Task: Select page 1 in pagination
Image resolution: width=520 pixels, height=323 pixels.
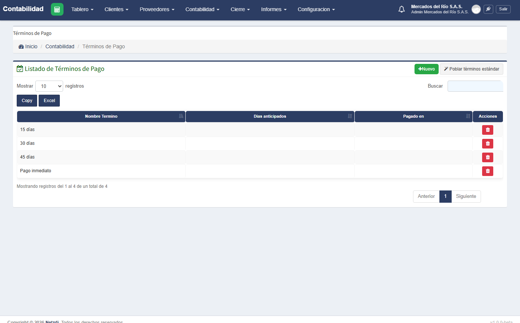Action: coord(445,196)
